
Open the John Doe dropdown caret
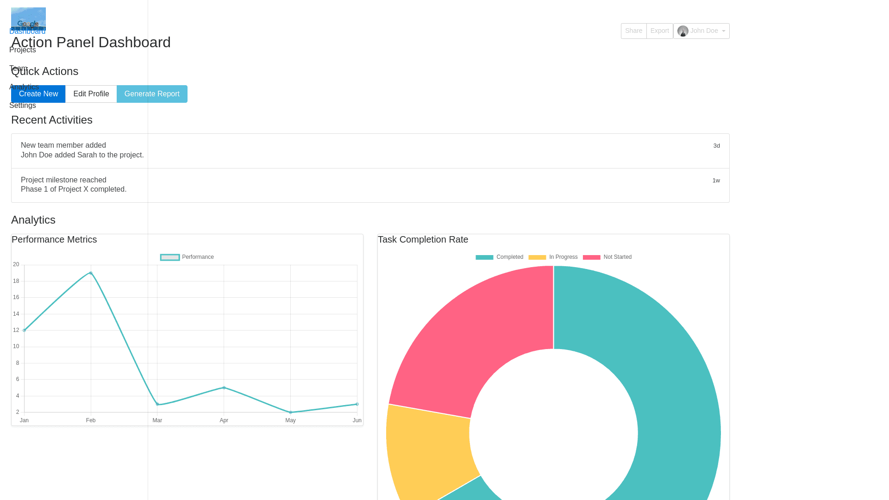pyautogui.click(x=724, y=31)
